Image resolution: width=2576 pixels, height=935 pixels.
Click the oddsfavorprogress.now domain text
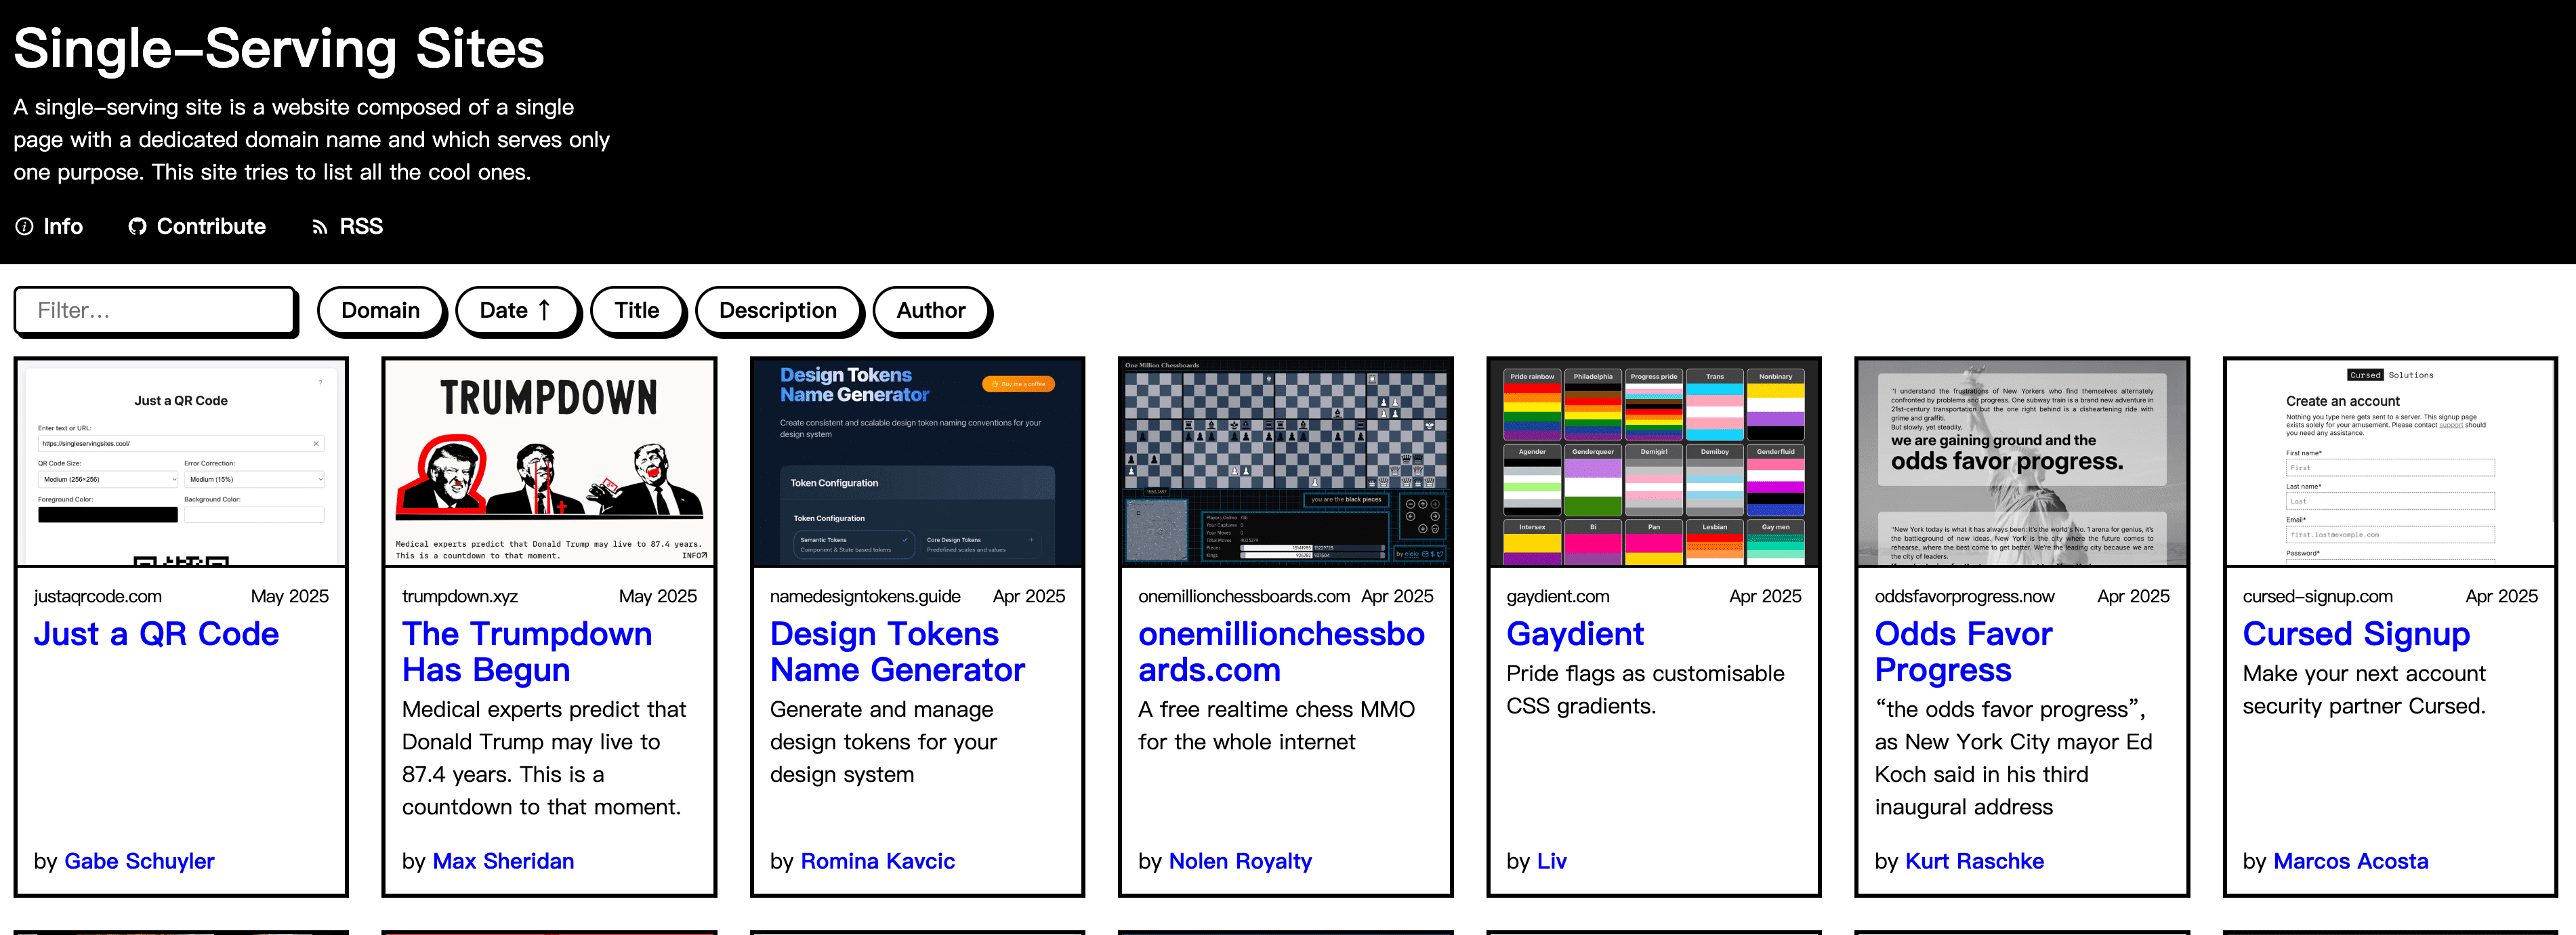tap(1964, 596)
